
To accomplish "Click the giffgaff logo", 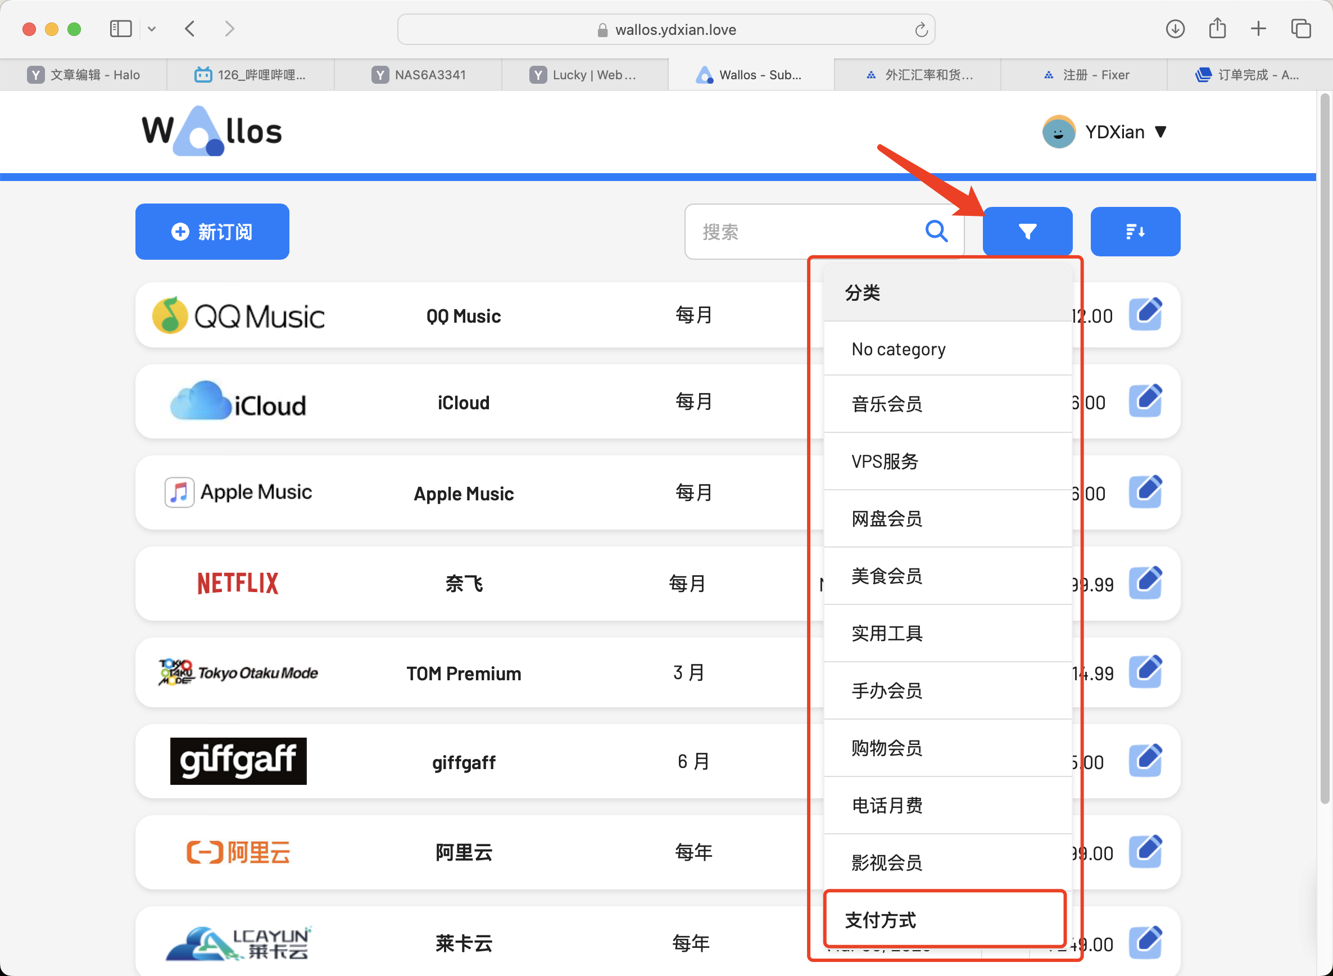I will click(238, 761).
